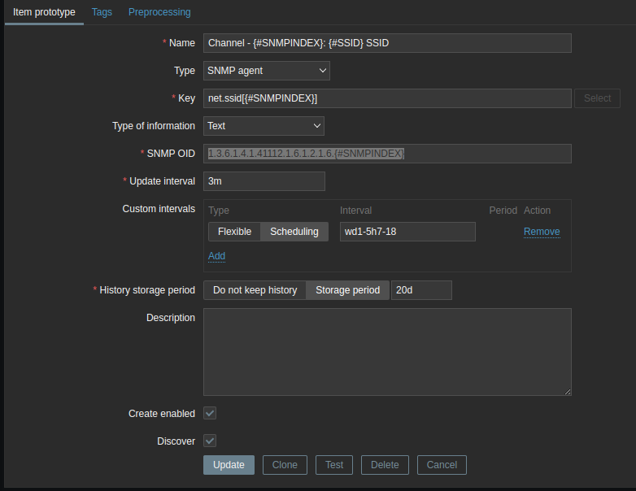Click the Name input field
The image size is (636, 491).
(387, 43)
